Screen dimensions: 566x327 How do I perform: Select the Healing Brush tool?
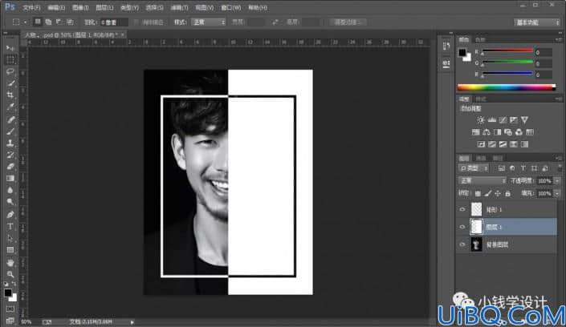point(10,119)
